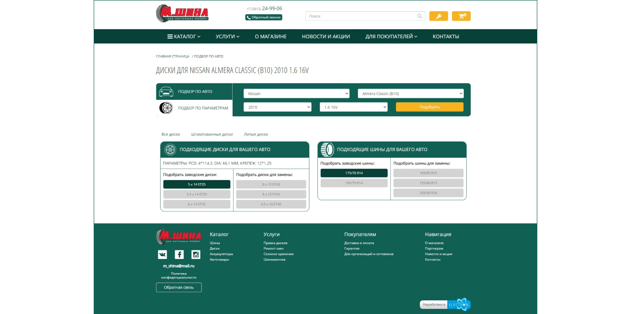Open footer Сезонное хранение link
This screenshot has height=314, width=631.
[279, 254]
